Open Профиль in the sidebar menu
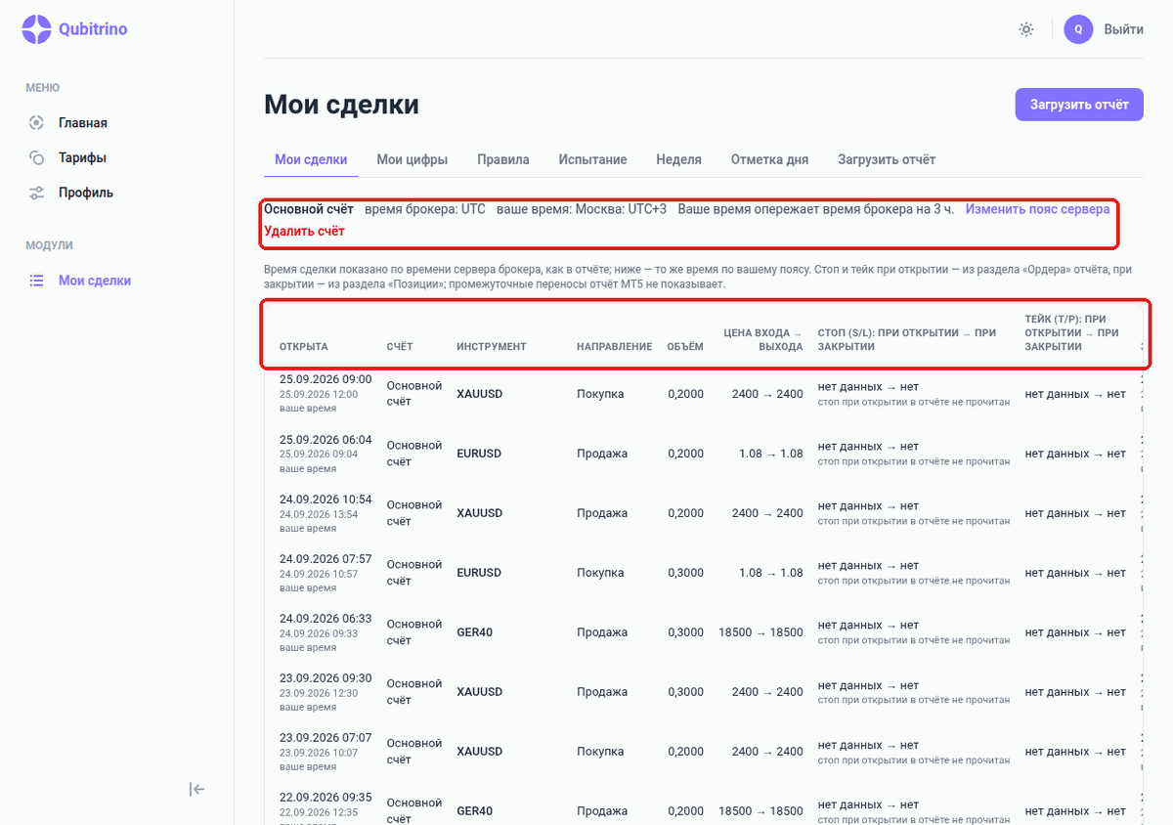 coord(86,193)
